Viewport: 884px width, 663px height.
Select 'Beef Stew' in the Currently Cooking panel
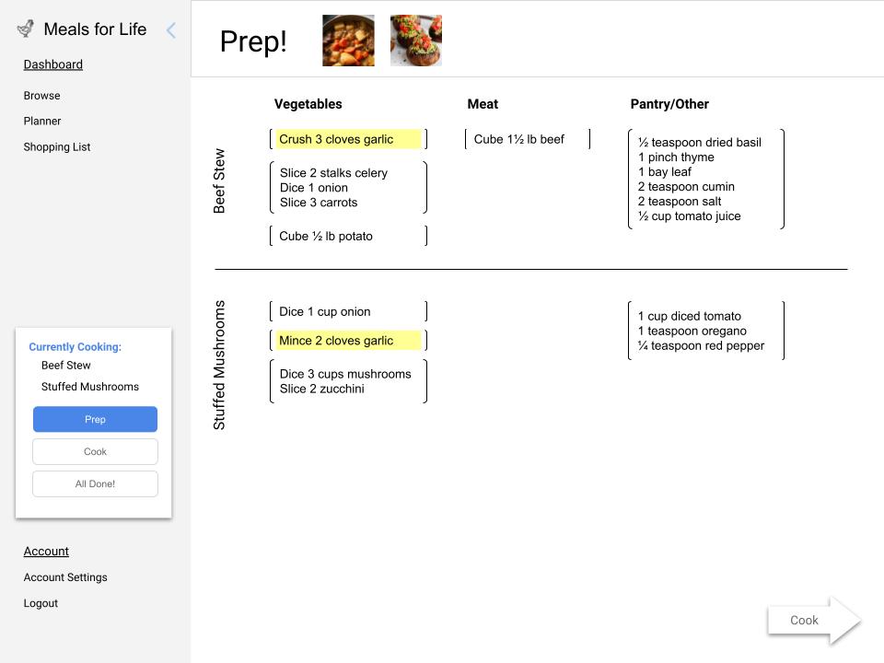65,365
